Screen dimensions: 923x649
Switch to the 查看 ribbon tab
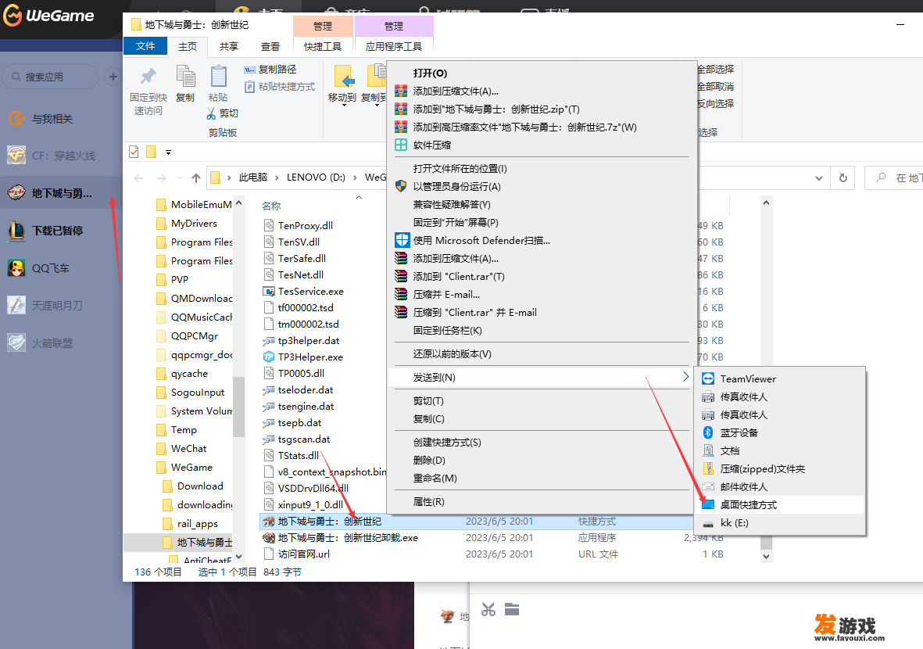click(x=270, y=47)
